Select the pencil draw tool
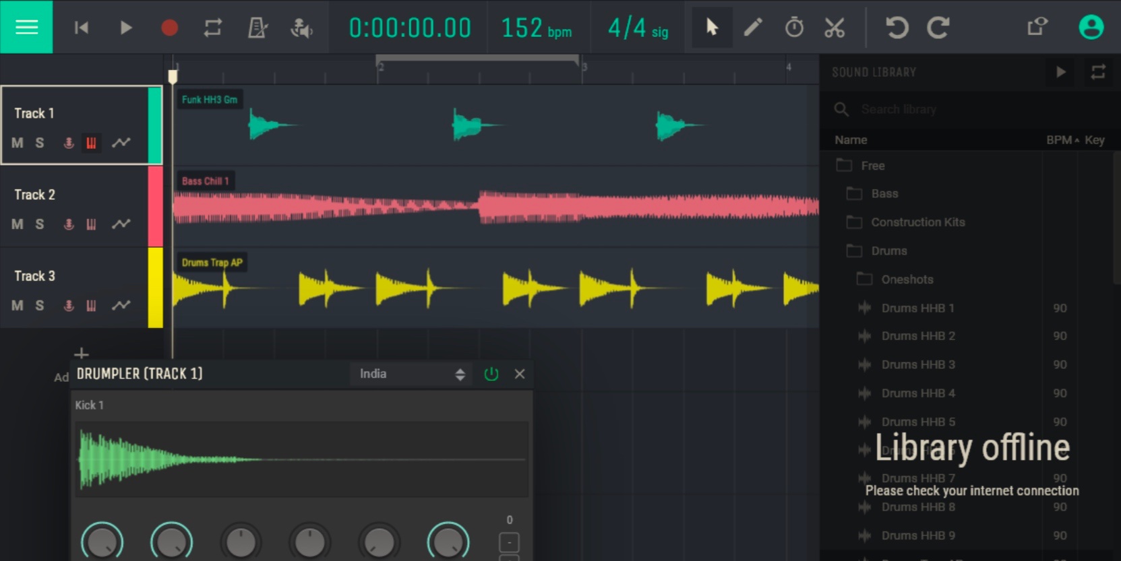 pyautogui.click(x=753, y=28)
